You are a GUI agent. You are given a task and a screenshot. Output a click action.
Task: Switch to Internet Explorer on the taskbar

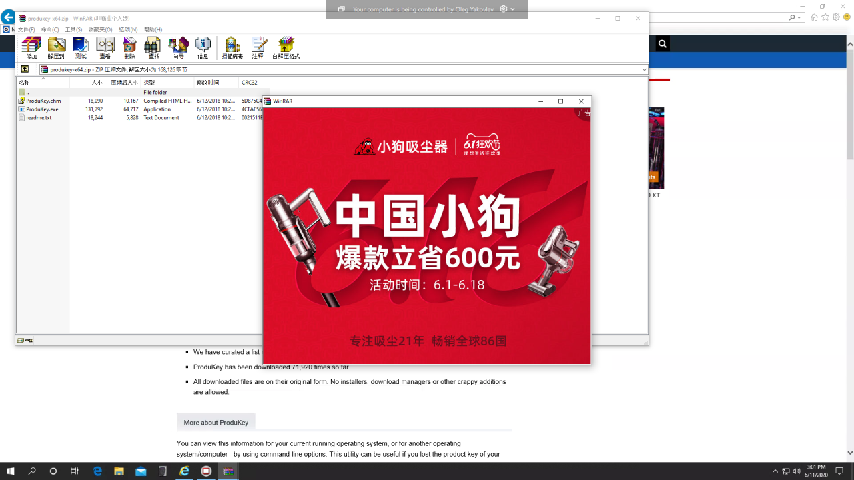pyautogui.click(x=185, y=471)
